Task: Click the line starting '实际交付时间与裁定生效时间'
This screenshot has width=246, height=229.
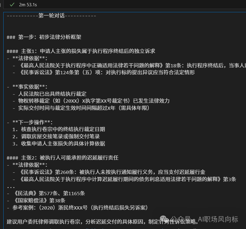Action: pos(81,108)
